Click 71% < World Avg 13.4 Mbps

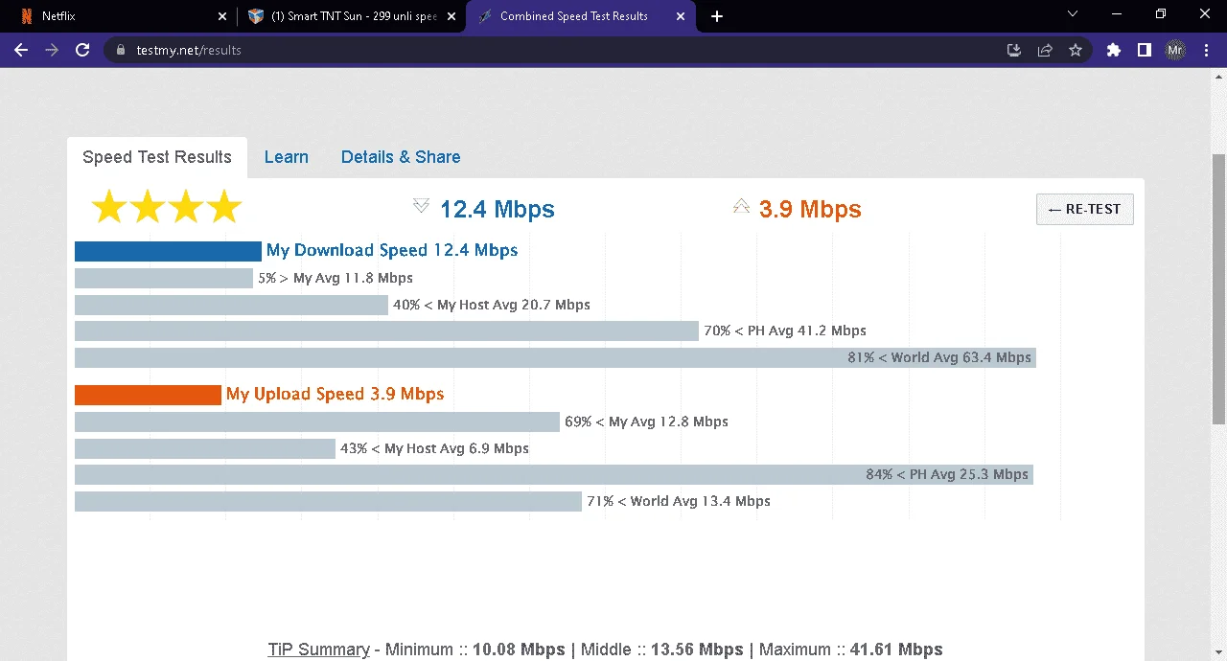pos(679,501)
